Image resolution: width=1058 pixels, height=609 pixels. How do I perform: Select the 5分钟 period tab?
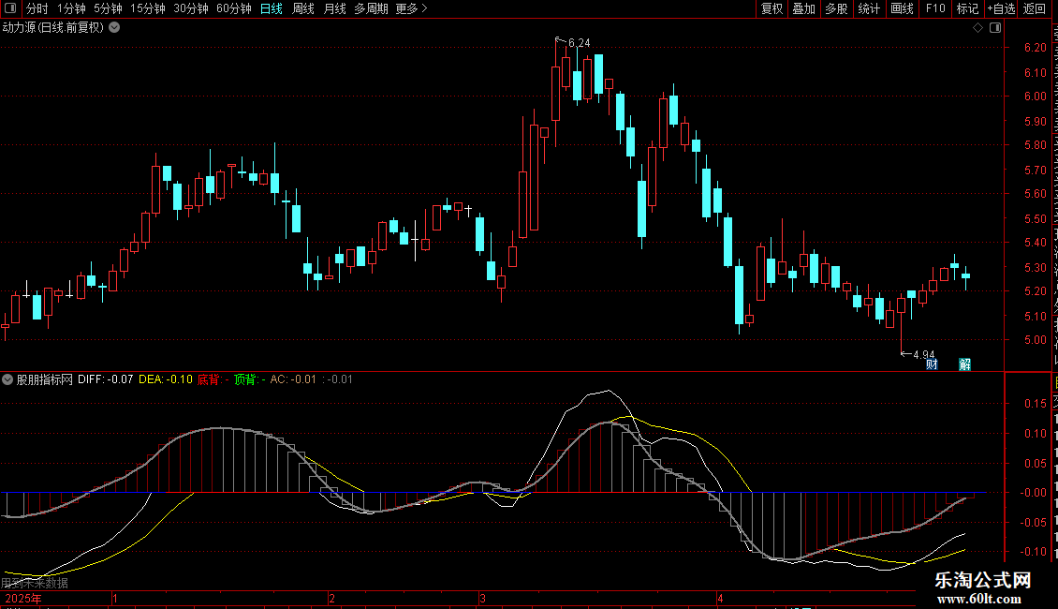coord(108,8)
